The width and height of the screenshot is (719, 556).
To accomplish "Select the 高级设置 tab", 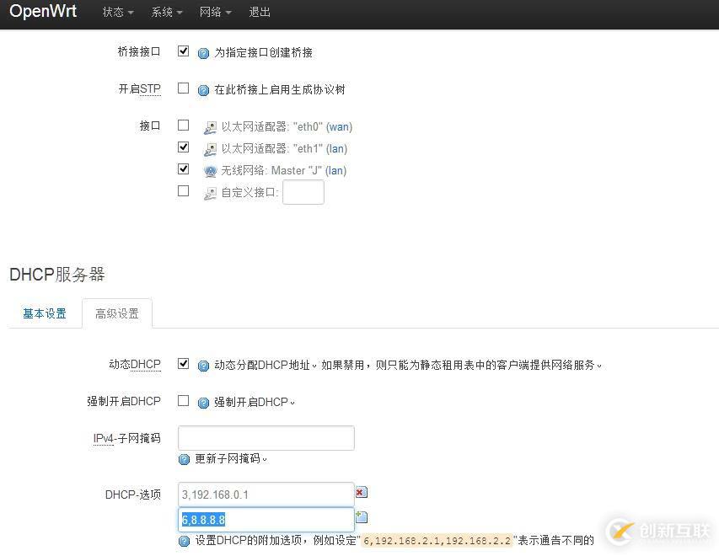I will tap(117, 313).
